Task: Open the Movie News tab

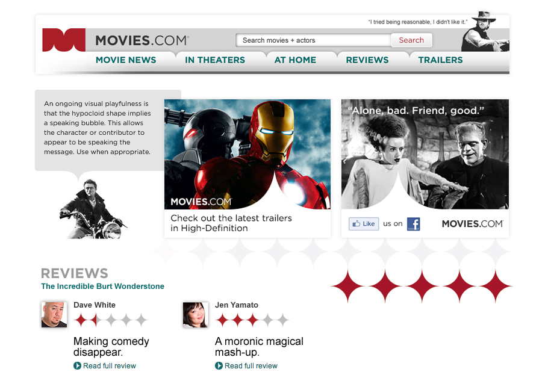Action: 126,60
